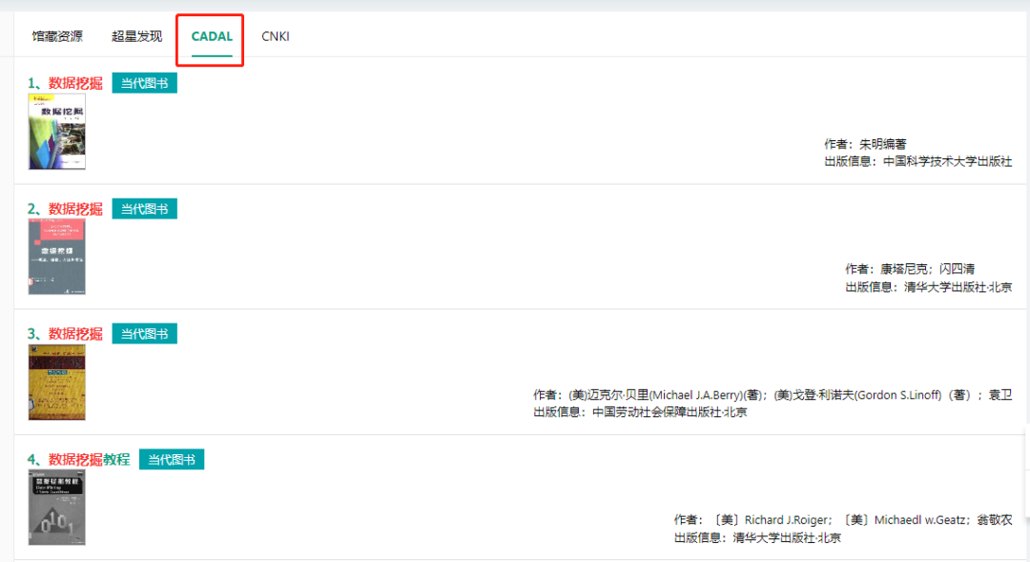Viewport: 1030px width, 562px height.
Task: Click the author line 朱明编著
Action: coord(865,144)
